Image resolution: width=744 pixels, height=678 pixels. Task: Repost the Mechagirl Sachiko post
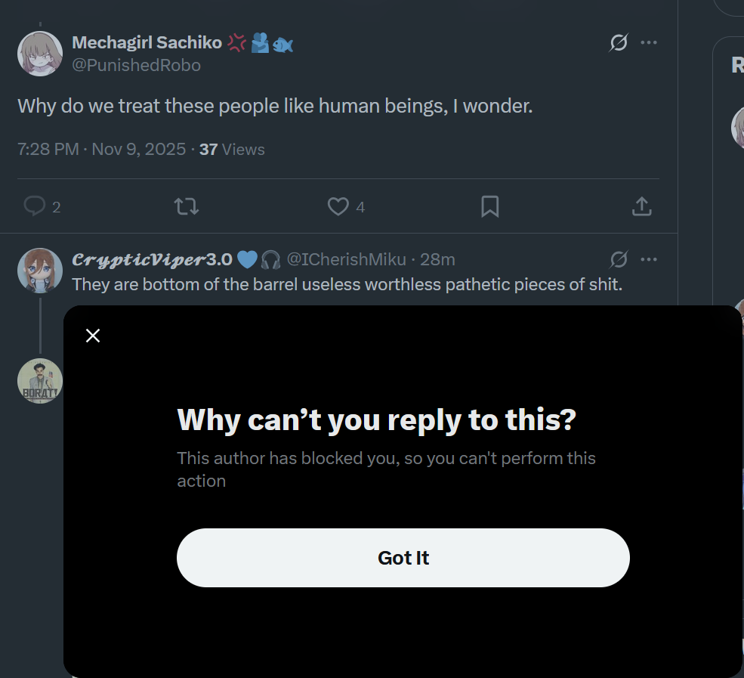(x=187, y=206)
